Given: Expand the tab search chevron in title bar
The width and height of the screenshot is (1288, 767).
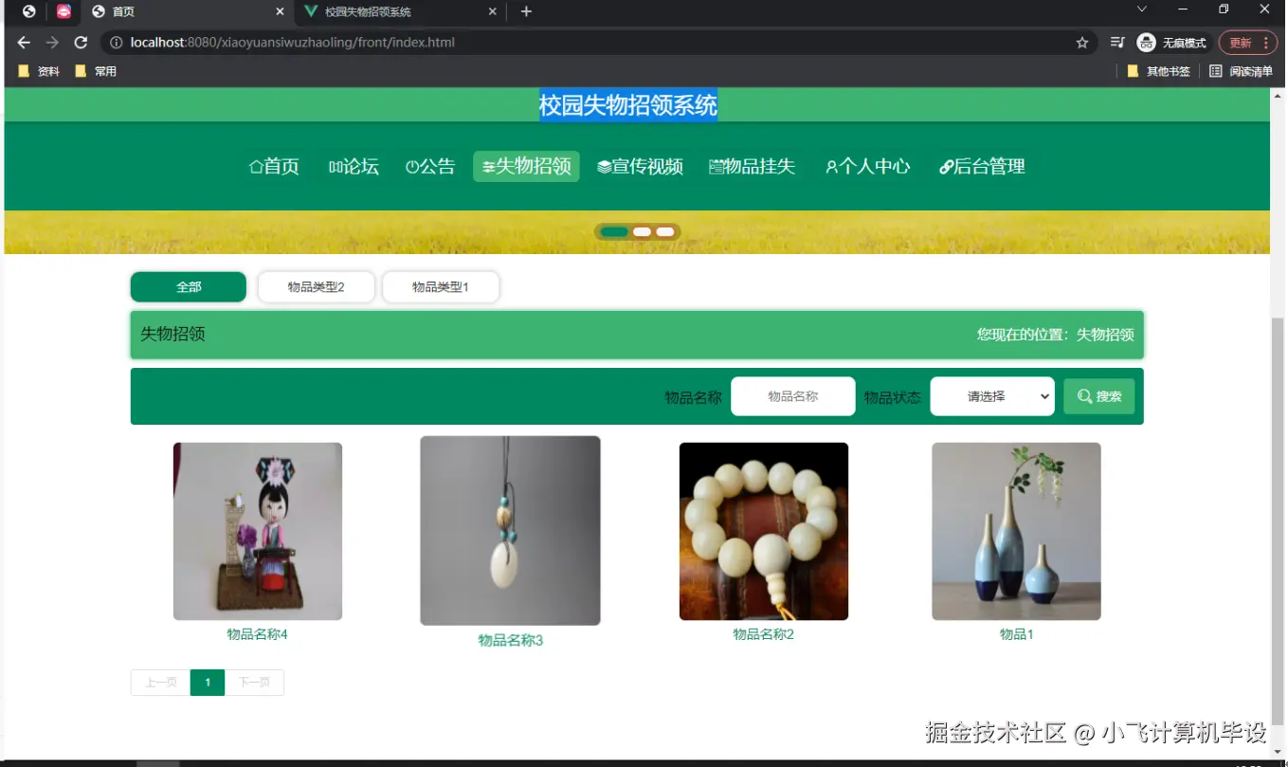Looking at the screenshot, I should [x=1140, y=8].
